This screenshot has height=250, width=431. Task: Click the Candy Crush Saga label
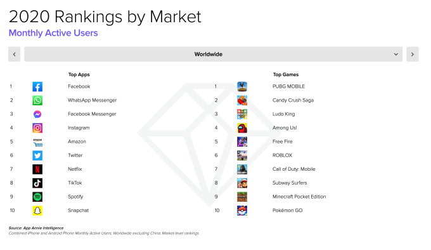click(x=293, y=100)
